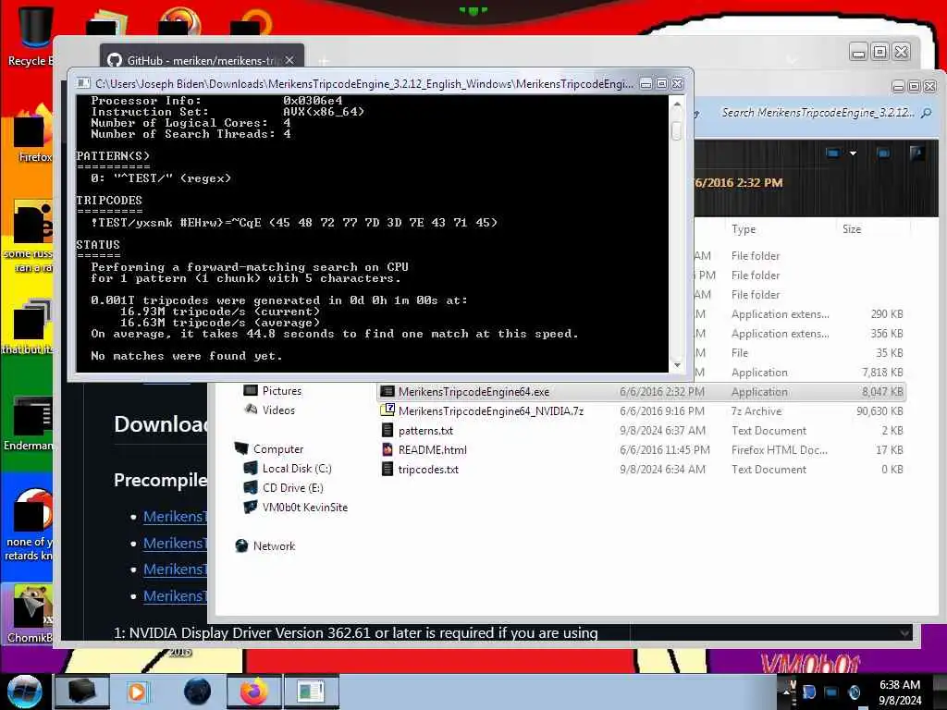Open the view options dropdown arrow in Explorer
The height and width of the screenshot is (710, 947).
point(853,153)
